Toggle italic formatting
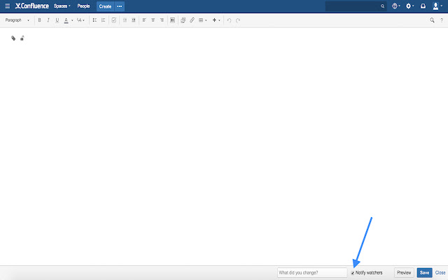Image resolution: width=448 pixels, height=280 pixels. (x=48, y=20)
